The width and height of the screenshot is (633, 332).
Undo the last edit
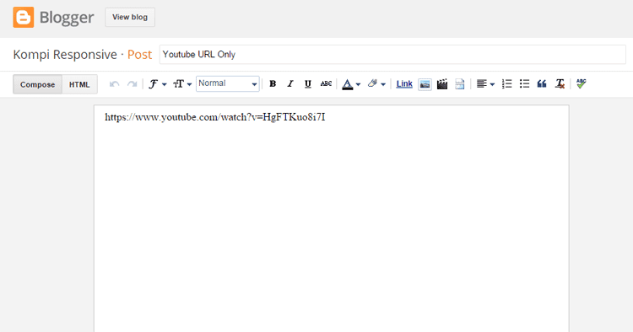(x=114, y=83)
